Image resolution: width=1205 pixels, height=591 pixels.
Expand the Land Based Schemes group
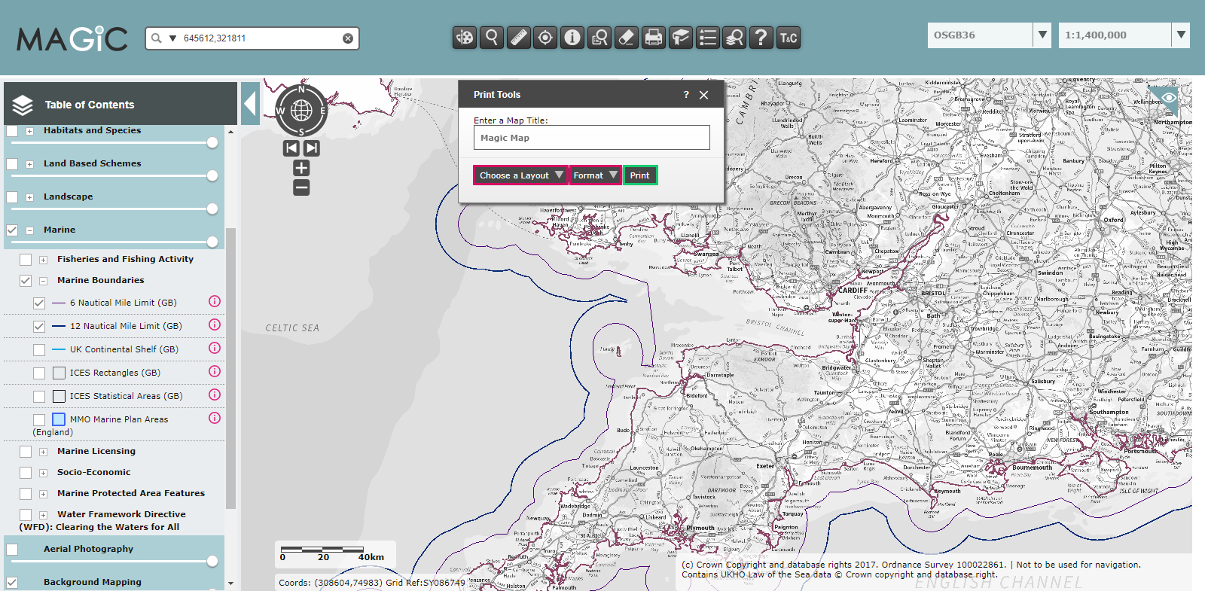(29, 164)
